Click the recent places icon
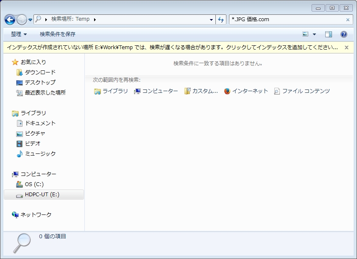 click(x=20, y=93)
